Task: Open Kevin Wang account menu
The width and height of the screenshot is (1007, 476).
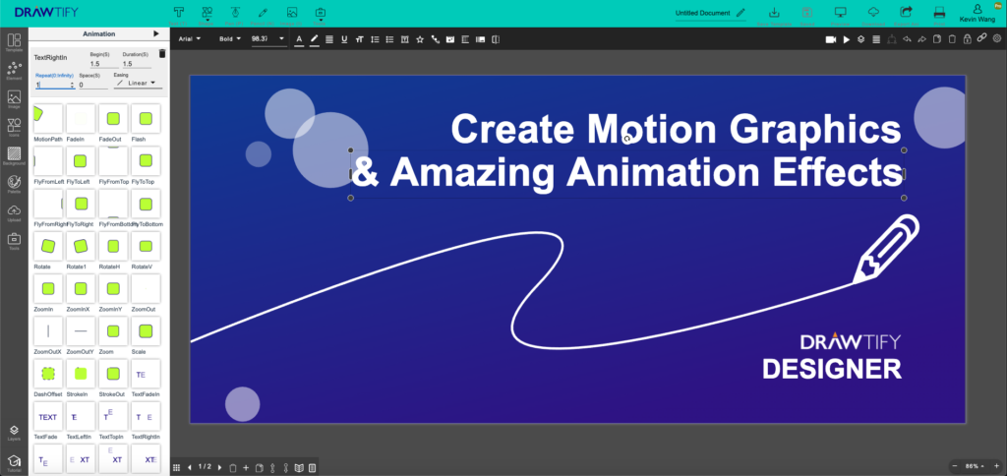Action: (x=977, y=14)
